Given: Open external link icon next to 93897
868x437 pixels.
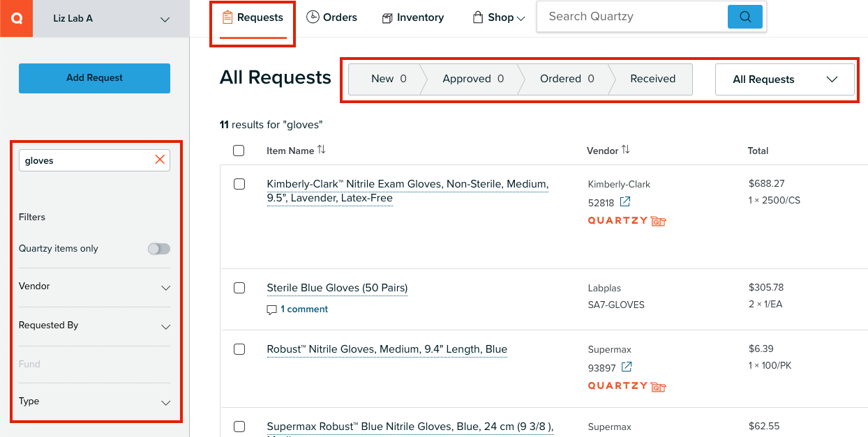Looking at the screenshot, I should click(x=627, y=367).
